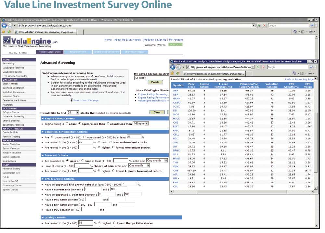325x233 pixels.
Task: Select the 'equal/more than' radio button
Action: coord(79,124)
